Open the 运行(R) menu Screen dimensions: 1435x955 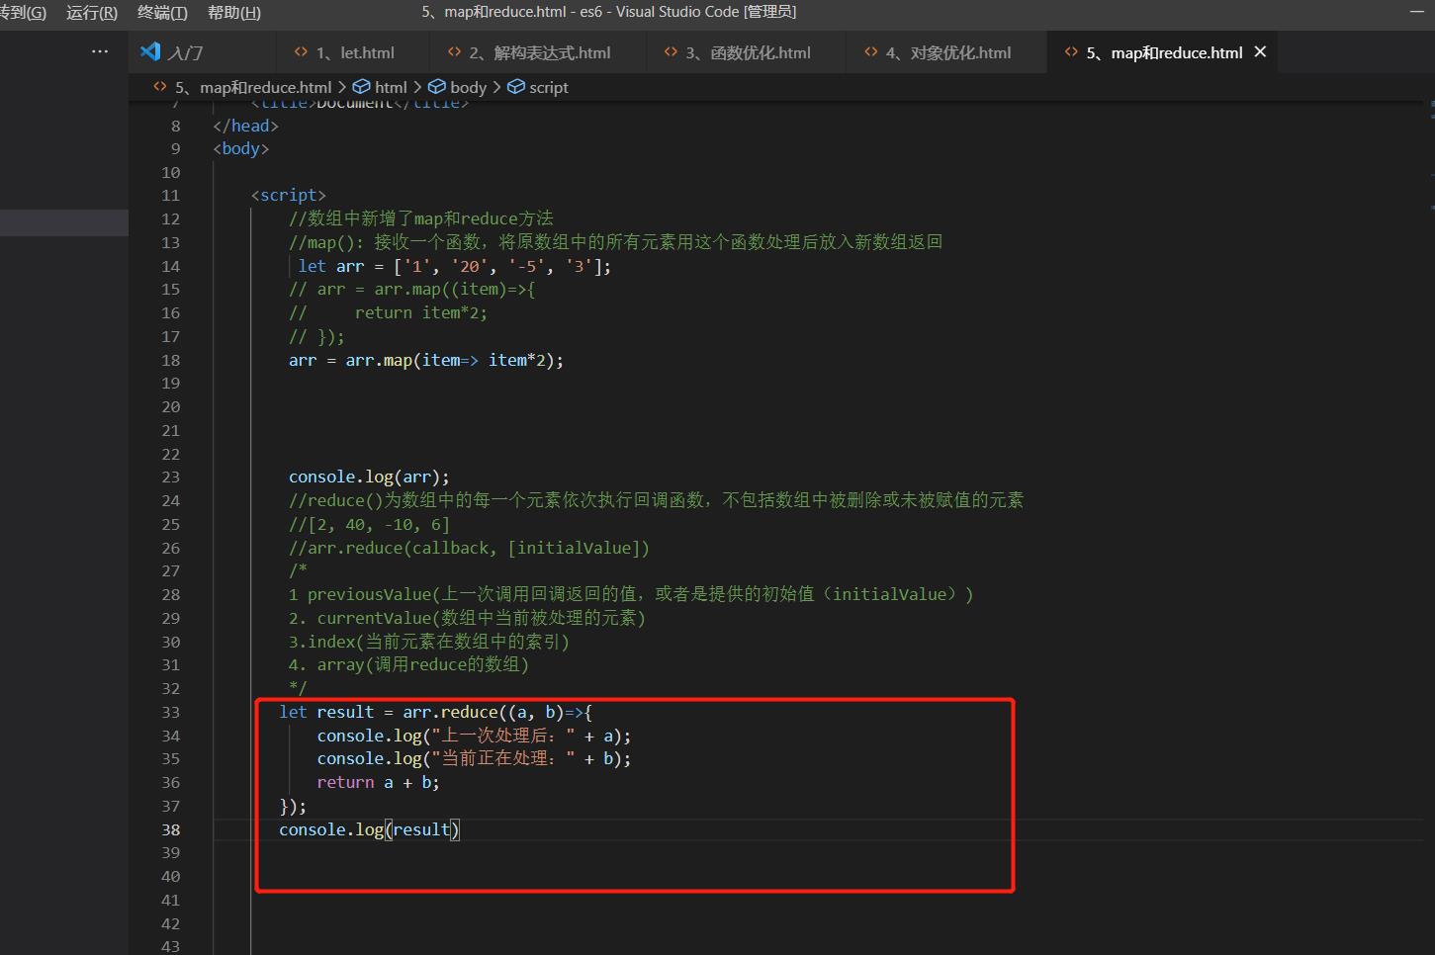point(92,13)
